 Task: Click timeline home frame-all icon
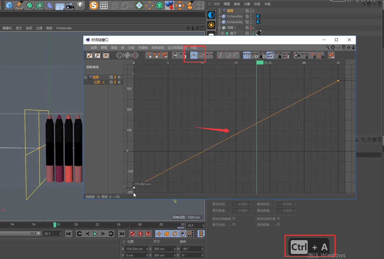(x=333, y=48)
